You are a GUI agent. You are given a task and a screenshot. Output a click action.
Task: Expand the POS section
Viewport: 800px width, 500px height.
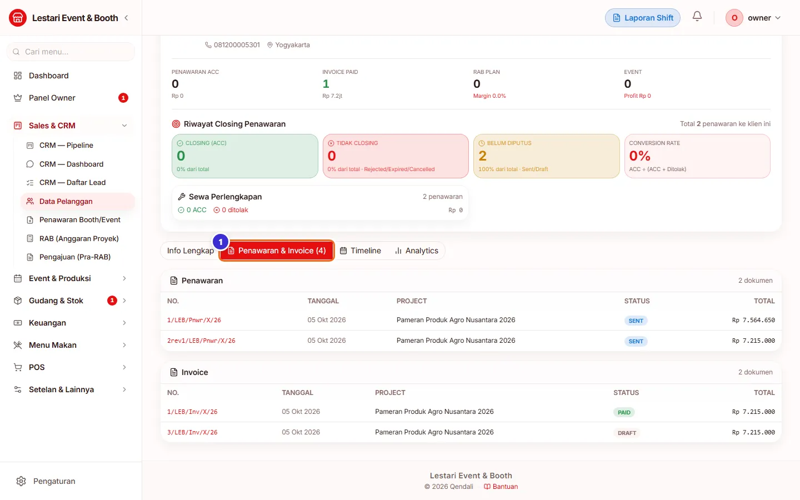click(x=71, y=367)
